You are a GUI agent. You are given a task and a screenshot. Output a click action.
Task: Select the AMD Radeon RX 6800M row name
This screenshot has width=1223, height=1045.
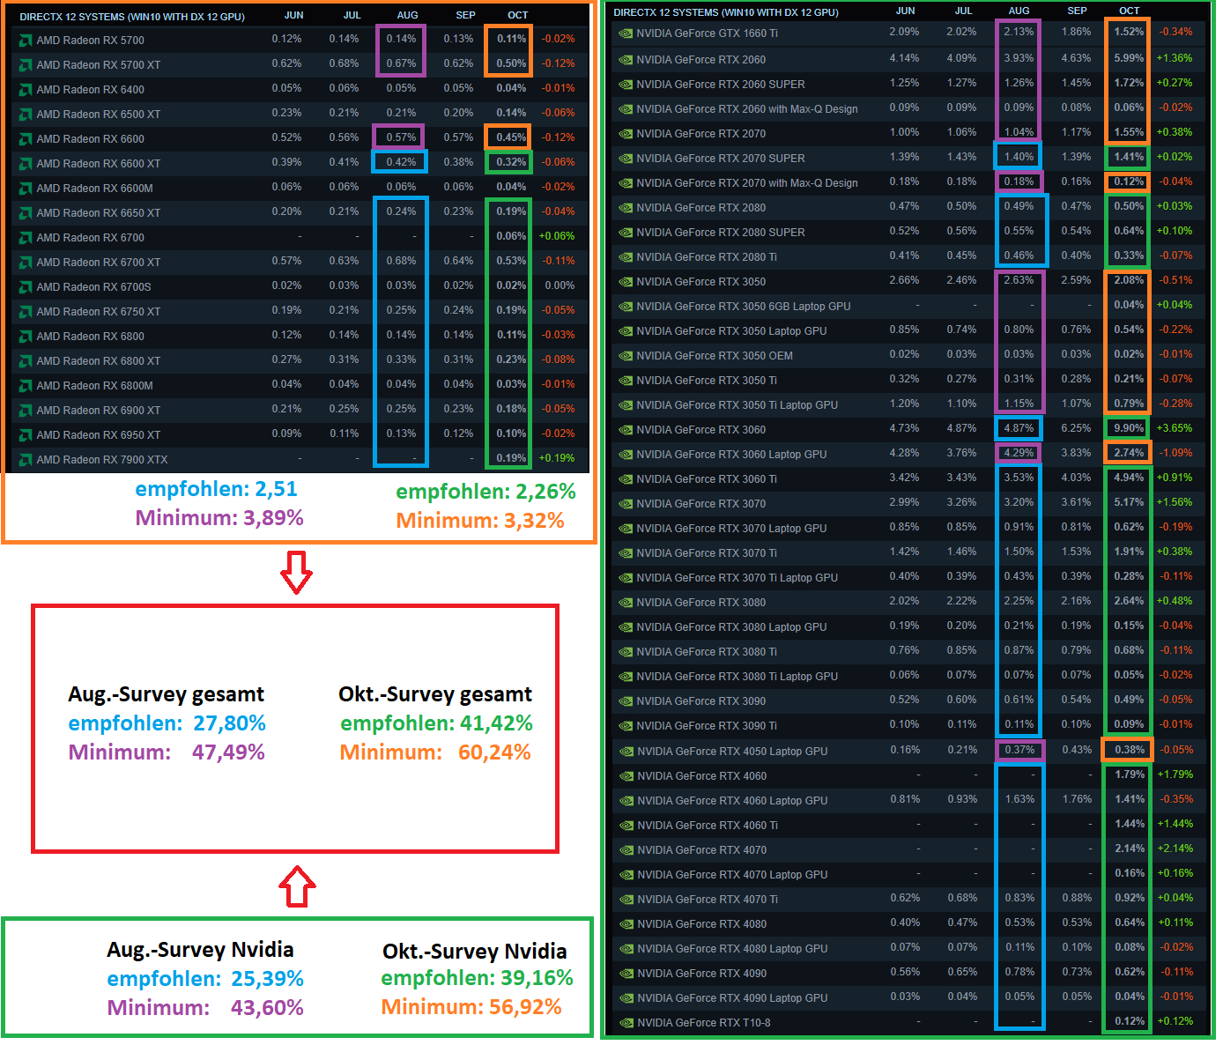(95, 386)
